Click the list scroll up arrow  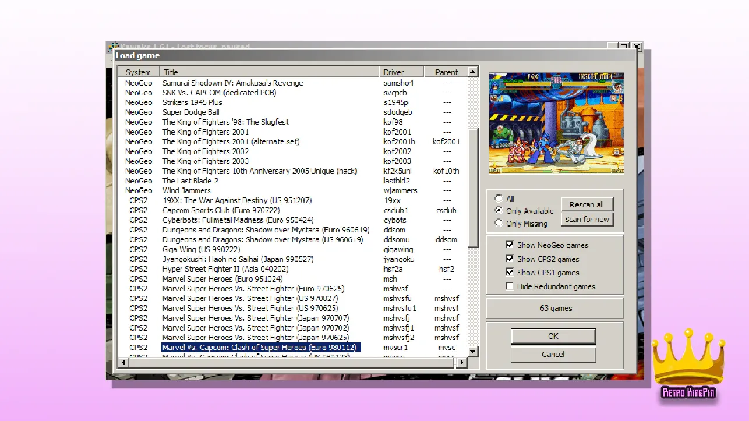[473, 72]
